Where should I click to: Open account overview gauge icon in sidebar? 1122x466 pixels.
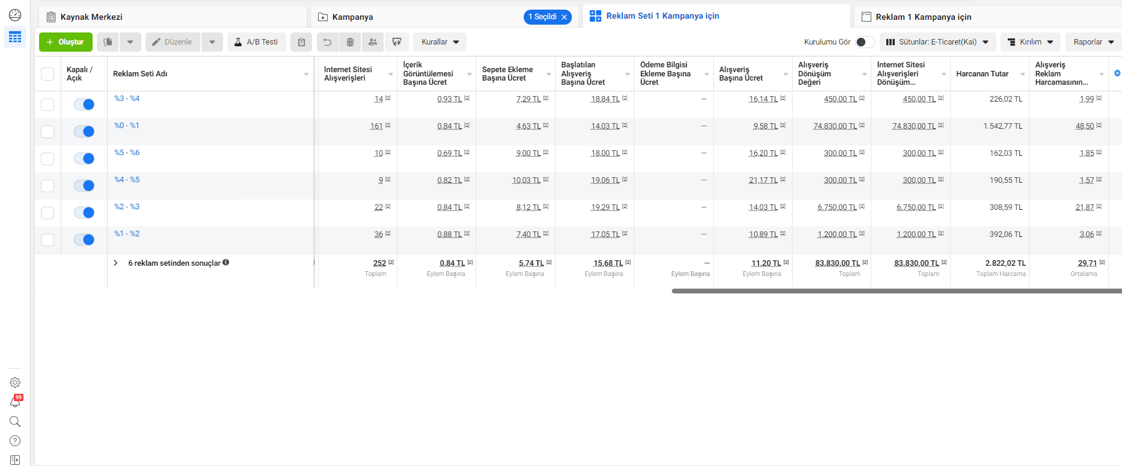point(15,15)
